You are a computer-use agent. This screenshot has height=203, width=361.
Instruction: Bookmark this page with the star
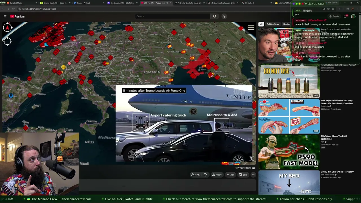(x=333, y=9)
